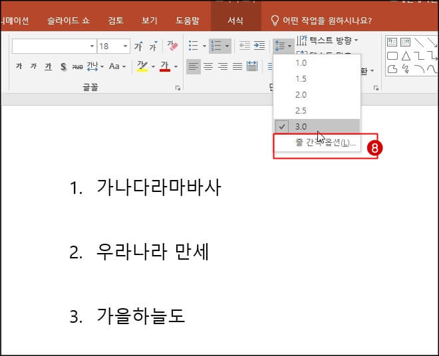Viewport: 439px width, 356px height.
Task: Open 줄 간격 옵션(L)... line spacing options
Action: pyautogui.click(x=317, y=143)
